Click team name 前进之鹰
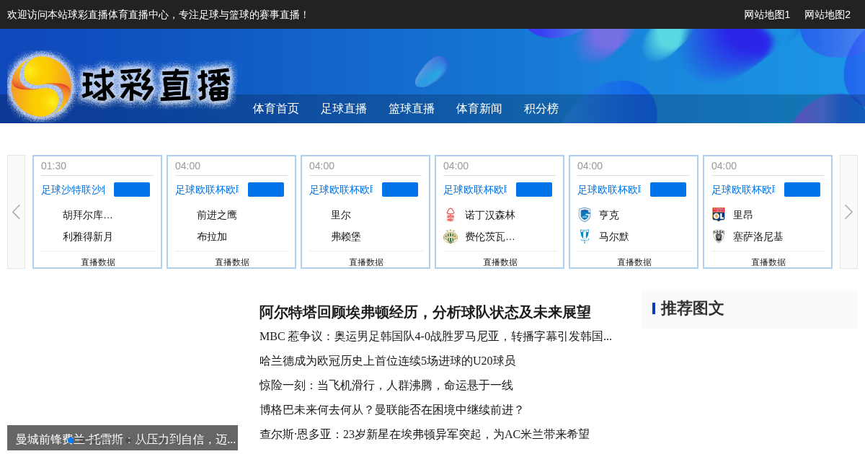865x454 pixels. 217,215
